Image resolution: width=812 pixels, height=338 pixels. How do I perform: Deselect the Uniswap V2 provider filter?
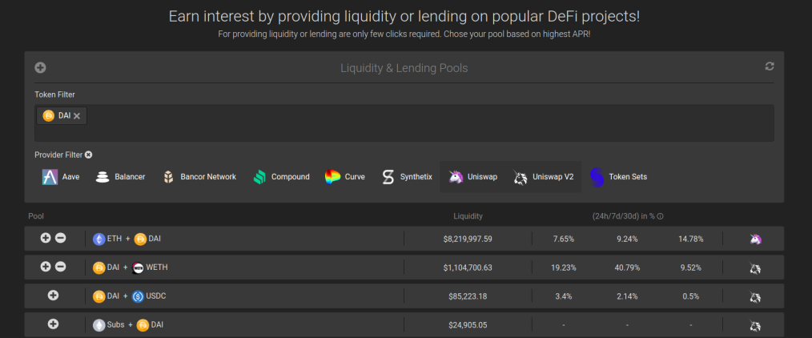coord(543,177)
